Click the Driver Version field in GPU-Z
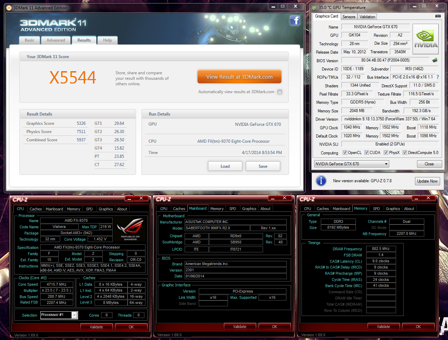Viewport: 448px width, 340px height. 390,119
